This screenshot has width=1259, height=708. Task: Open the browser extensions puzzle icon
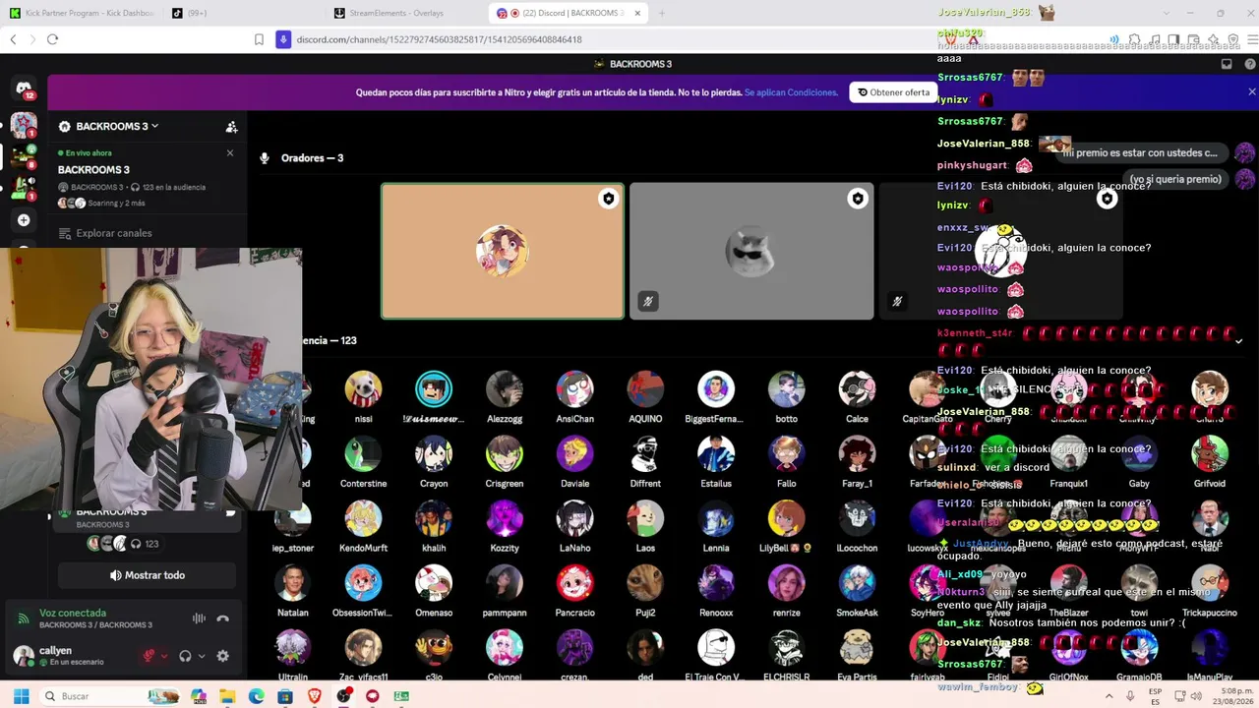coord(1134,39)
